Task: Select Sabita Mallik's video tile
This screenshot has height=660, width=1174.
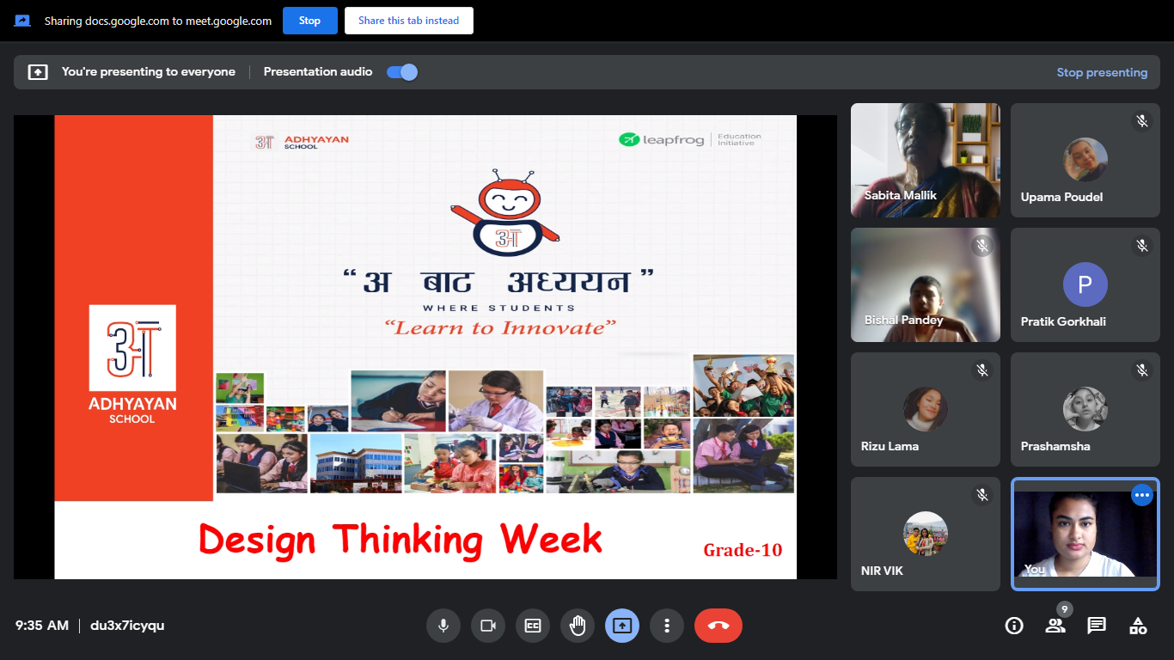Action: tap(926, 160)
